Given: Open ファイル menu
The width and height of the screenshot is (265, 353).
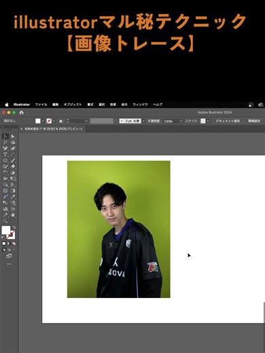Looking at the screenshot, I should click(x=41, y=105).
